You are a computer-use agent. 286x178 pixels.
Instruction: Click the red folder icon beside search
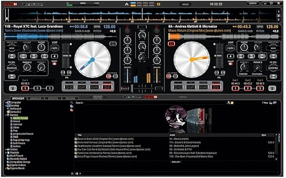(71, 110)
